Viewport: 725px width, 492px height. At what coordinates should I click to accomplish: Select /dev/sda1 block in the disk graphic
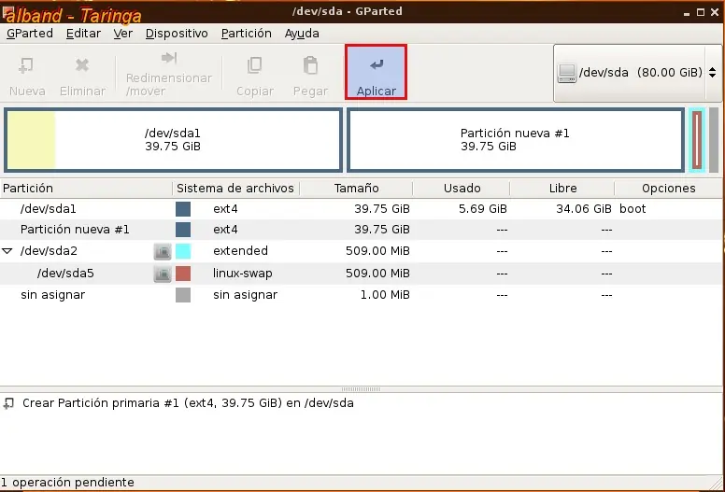(x=174, y=140)
